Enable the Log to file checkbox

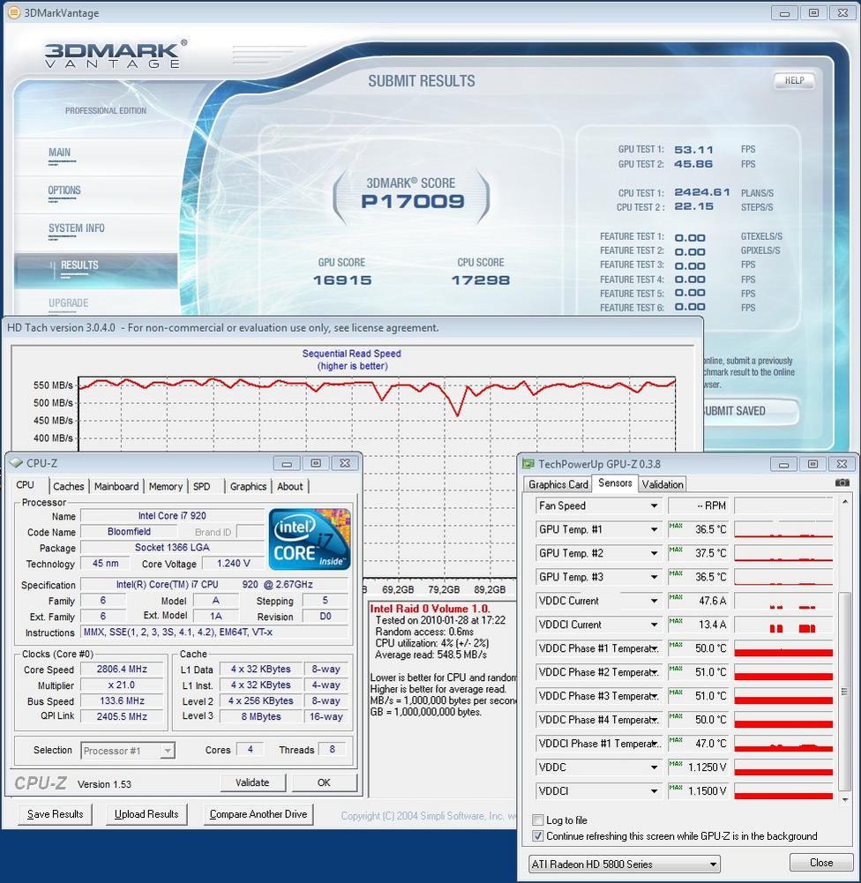pos(538,820)
